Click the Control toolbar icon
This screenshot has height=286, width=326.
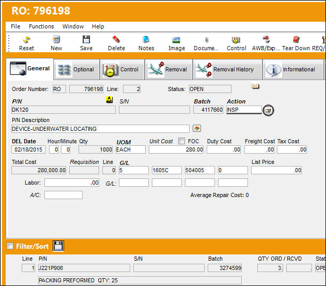(x=237, y=43)
